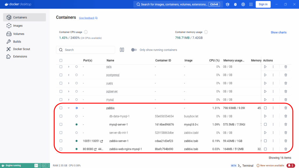Select the mysql-server-1 row checkbox

pyautogui.click(x=61, y=124)
